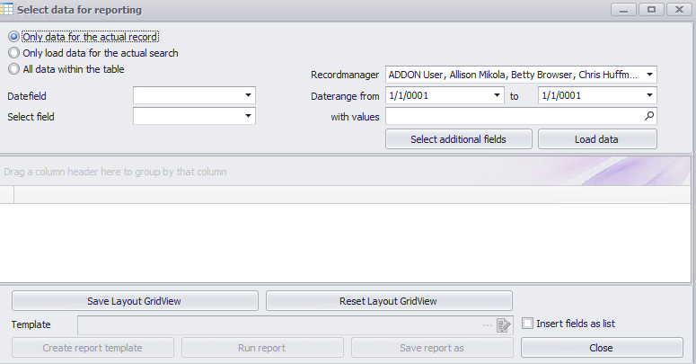Click Save Layout GridView button

pos(135,301)
